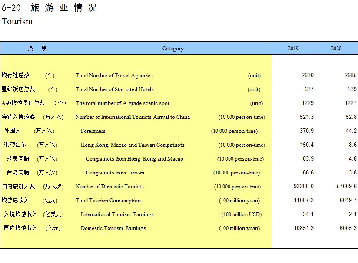
Task: Select the '6-20 旅游业情况' title
Action: pyautogui.click(x=50, y=8)
